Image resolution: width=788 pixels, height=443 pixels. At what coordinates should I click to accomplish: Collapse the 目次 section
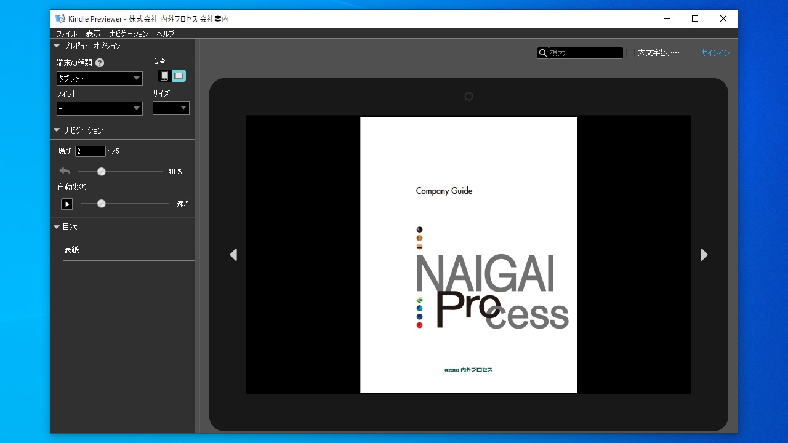pyautogui.click(x=57, y=227)
